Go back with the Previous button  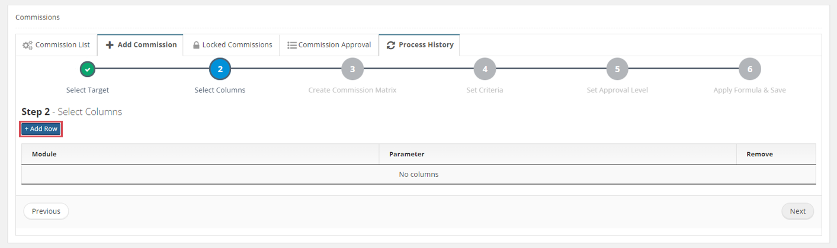pyautogui.click(x=46, y=211)
